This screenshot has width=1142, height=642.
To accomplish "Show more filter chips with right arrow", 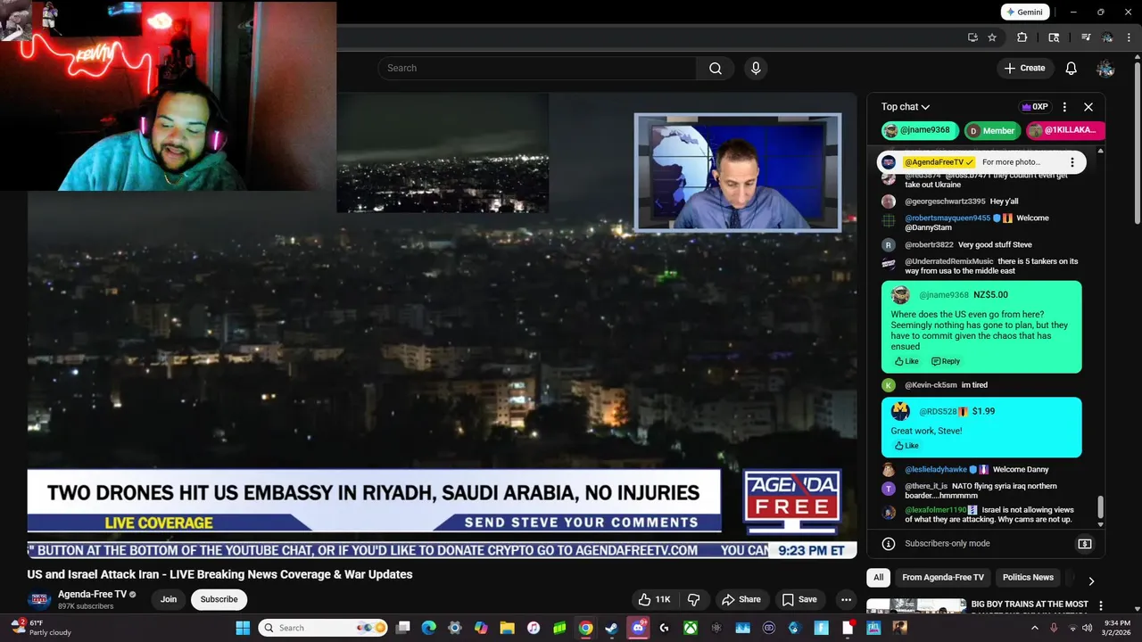I will (x=1090, y=581).
